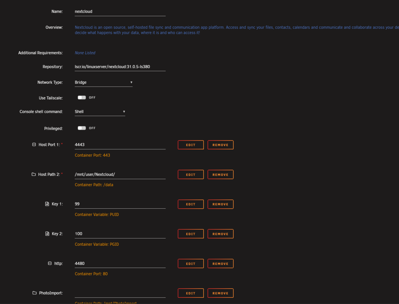This screenshot has height=304, width=399.
Task: Click the /mnt/user/Nextcloud/ host path field
Action: 120,174
